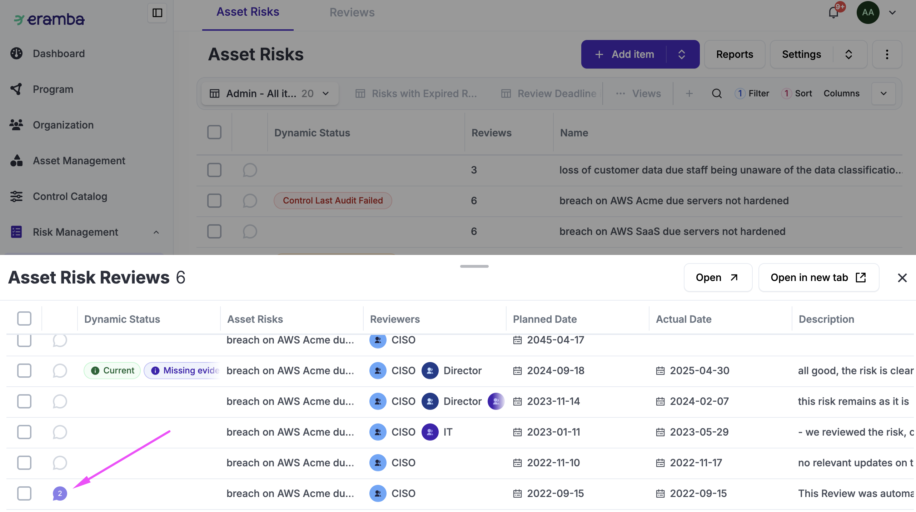Click comment icon on Control Last Audit Failed row
Image resolution: width=916 pixels, height=512 pixels.
click(250, 201)
